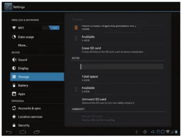
Task: Open Security settings
Action: click(x=37, y=125)
